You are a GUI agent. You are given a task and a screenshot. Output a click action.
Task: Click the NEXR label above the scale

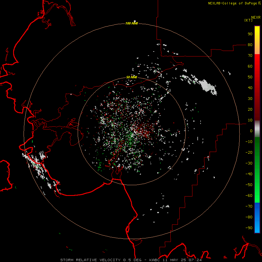(256, 17)
